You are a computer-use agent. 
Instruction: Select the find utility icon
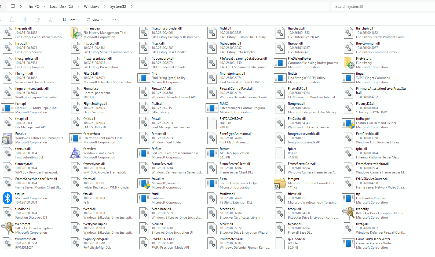[x=144, y=78]
